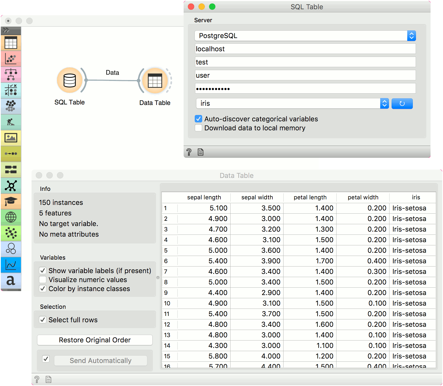Open the olive blocks category icon
This screenshot has width=443, height=386.
tap(11, 169)
